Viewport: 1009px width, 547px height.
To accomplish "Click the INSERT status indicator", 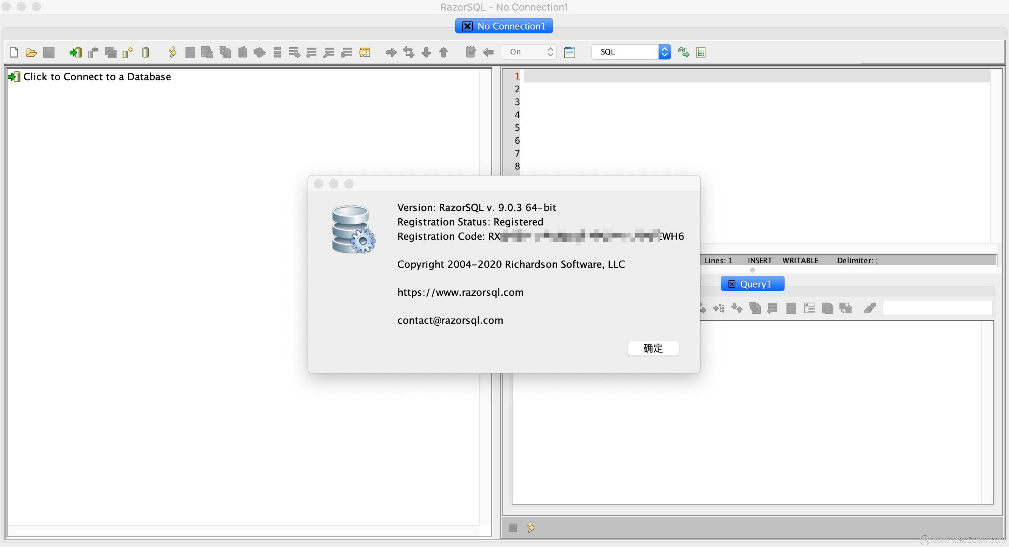I will 760,260.
